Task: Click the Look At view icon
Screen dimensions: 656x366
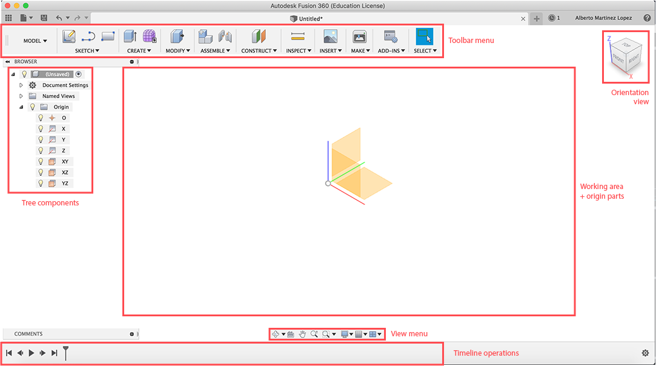Action: click(291, 334)
